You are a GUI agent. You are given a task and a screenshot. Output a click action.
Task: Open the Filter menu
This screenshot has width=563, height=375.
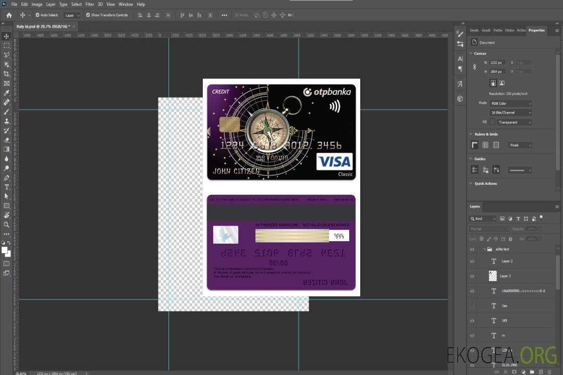coord(90,4)
